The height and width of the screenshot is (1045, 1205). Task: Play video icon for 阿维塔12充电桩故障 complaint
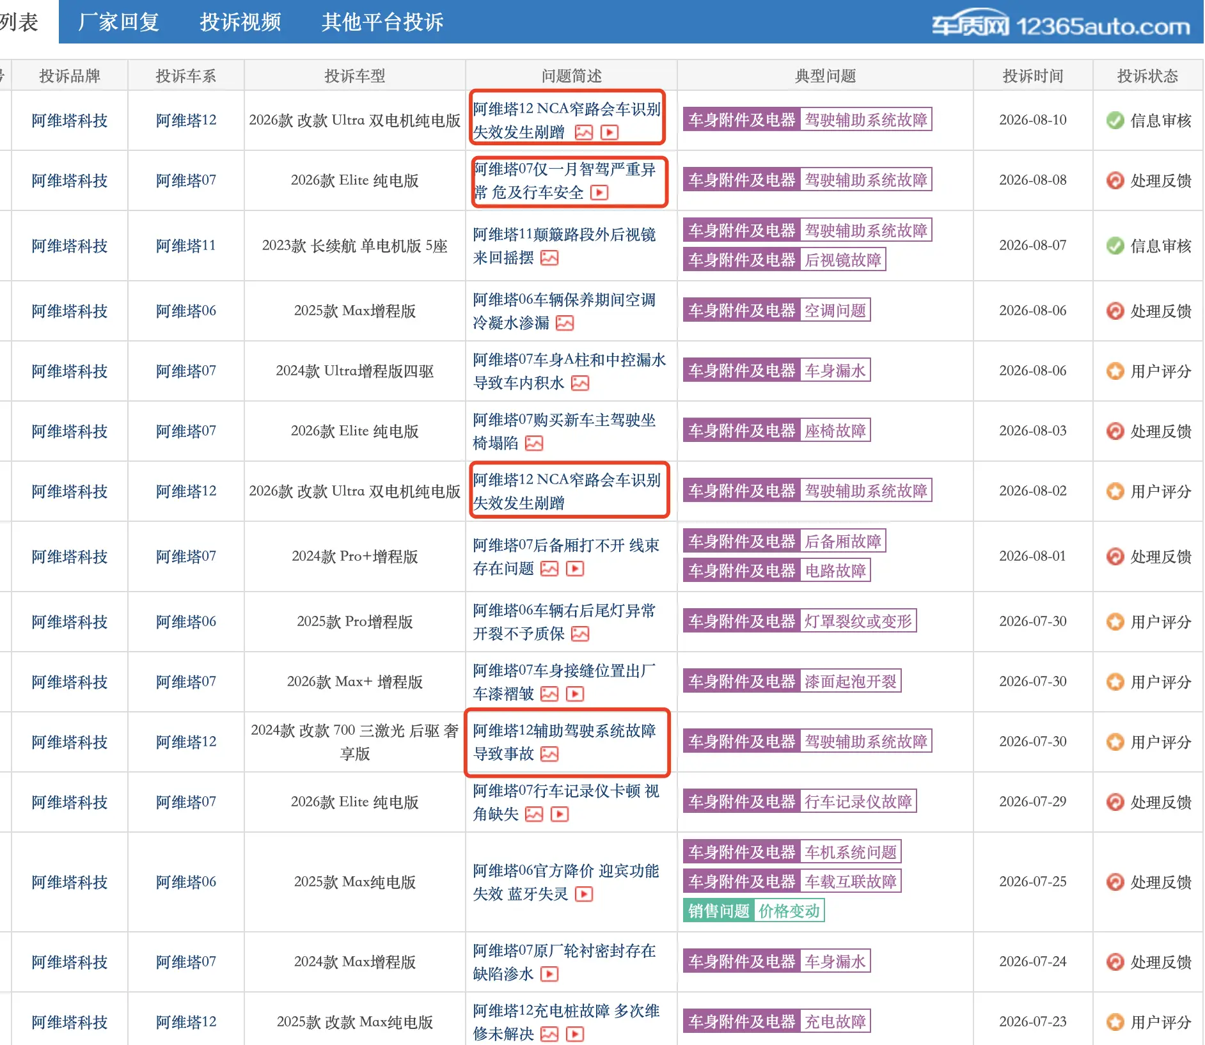click(575, 1034)
